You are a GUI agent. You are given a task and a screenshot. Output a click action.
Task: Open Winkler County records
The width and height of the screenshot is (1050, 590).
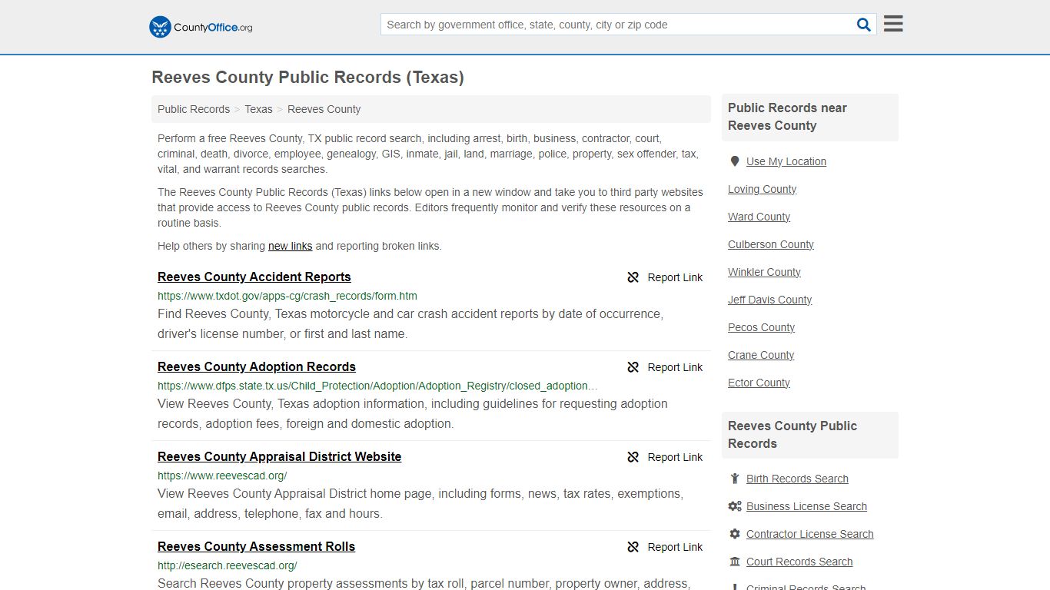click(764, 272)
